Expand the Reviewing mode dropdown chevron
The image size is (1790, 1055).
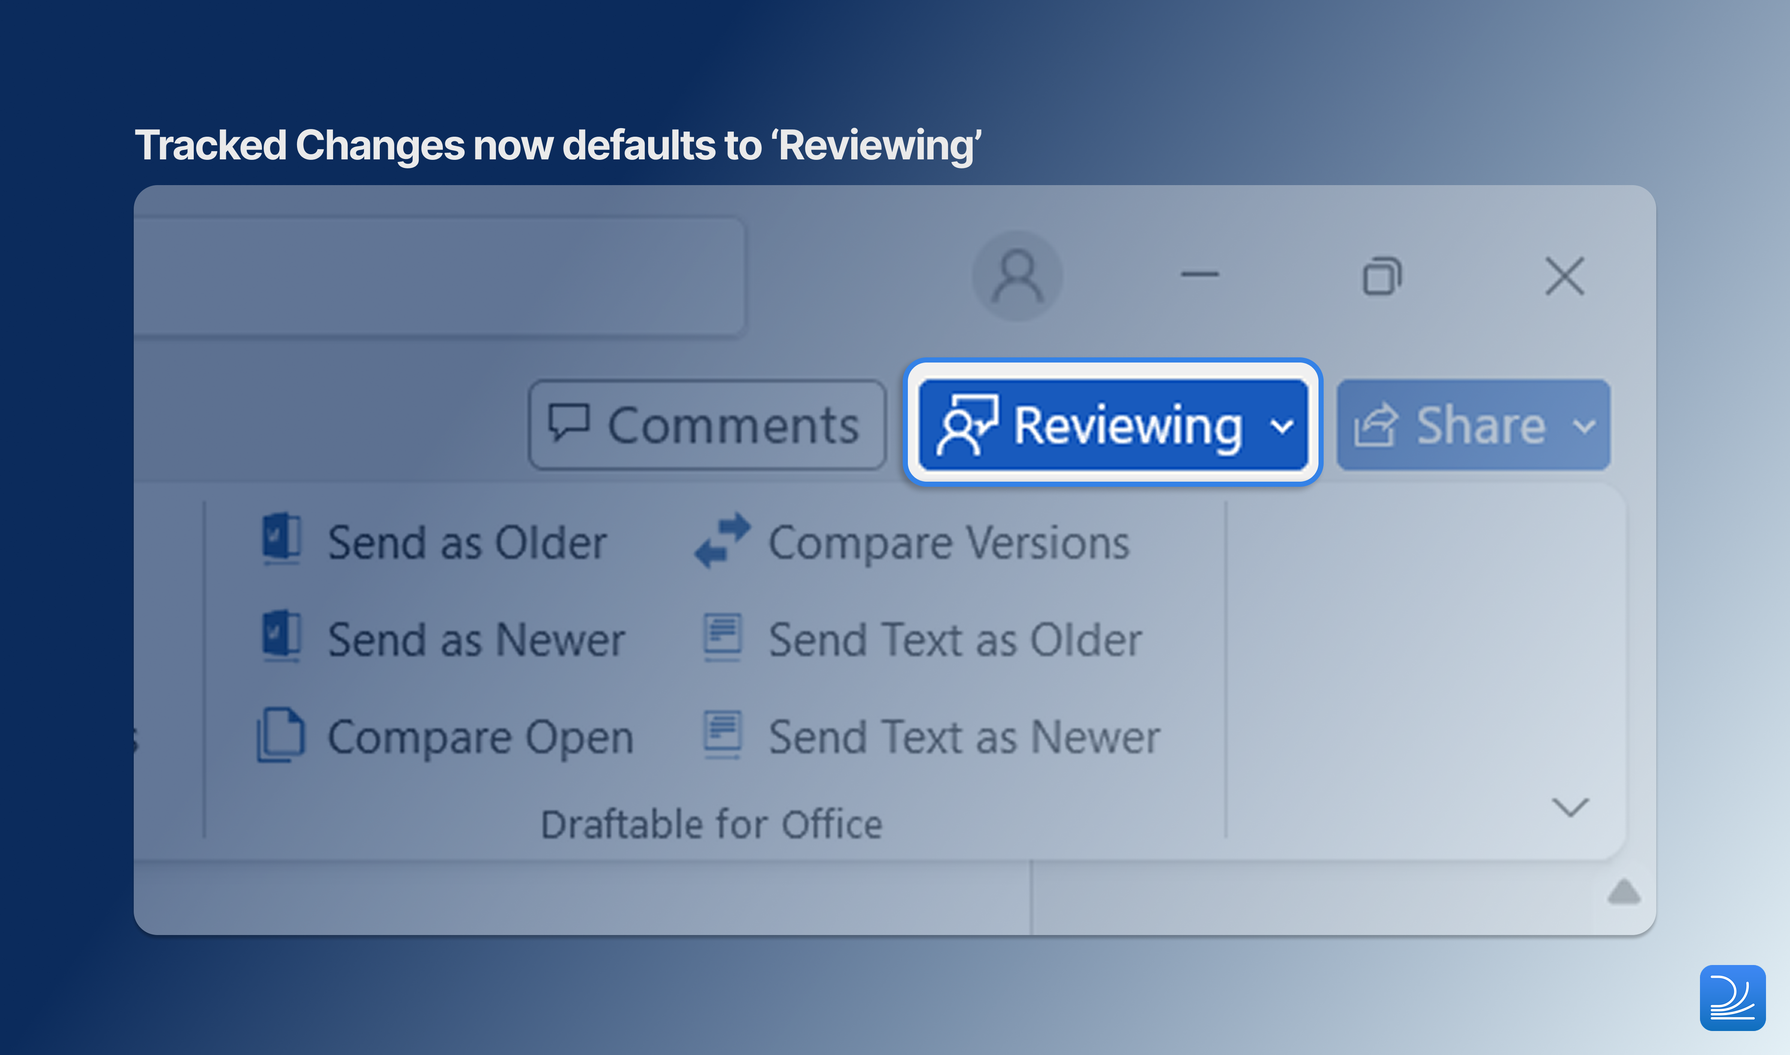click(x=1282, y=427)
